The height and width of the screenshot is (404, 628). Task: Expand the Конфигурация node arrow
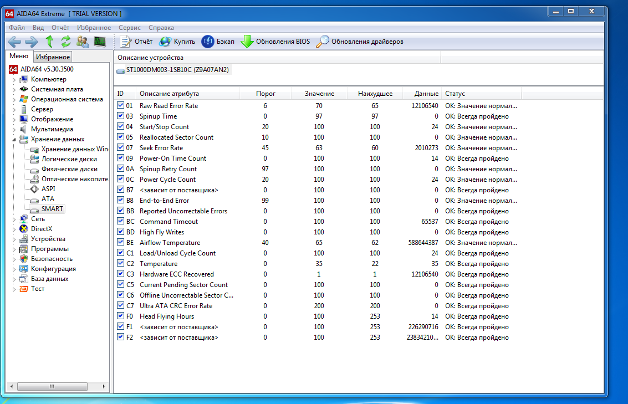[x=14, y=269]
